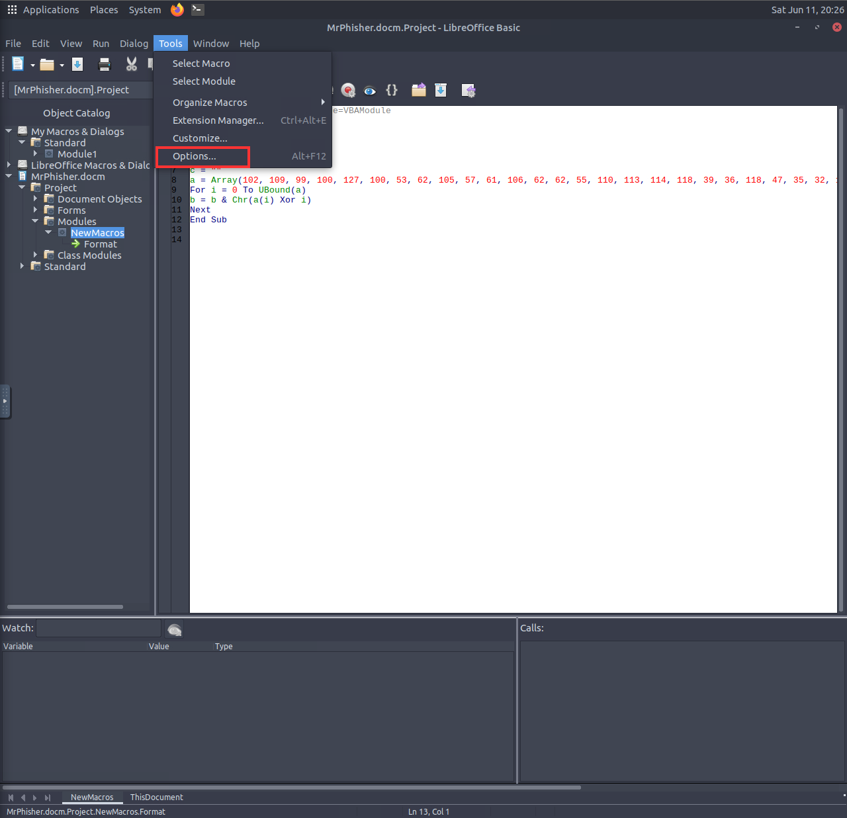Viewport: 847px width, 818px height.
Task: Click the code editor horizontal scrollbar
Action: click(x=292, y=788)
